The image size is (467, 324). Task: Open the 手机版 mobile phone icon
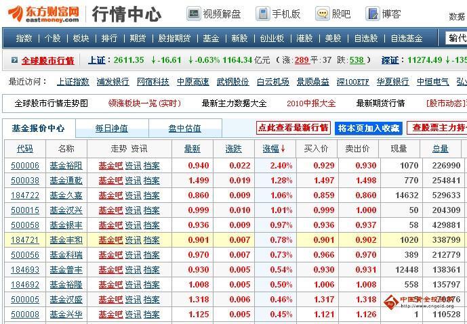263,14
